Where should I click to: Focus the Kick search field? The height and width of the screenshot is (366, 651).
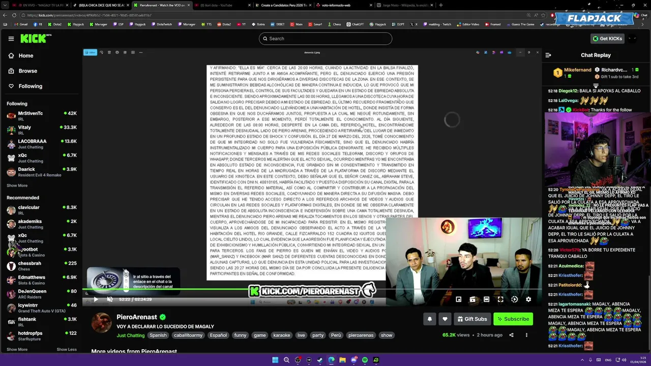point(325,39)
